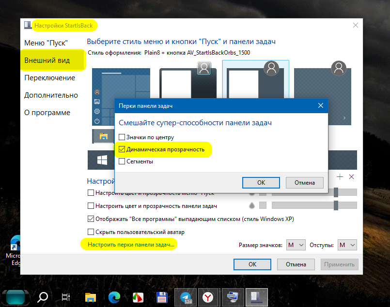Expand the fourth style thumbnail chevron arrow

click(x=344, y=118)
